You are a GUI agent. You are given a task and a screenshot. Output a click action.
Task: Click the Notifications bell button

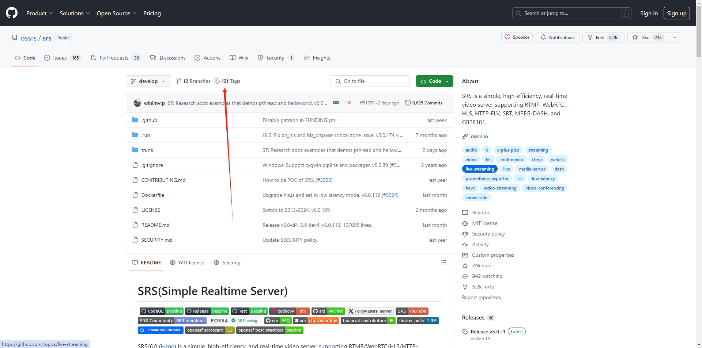[x=557, y=37]
